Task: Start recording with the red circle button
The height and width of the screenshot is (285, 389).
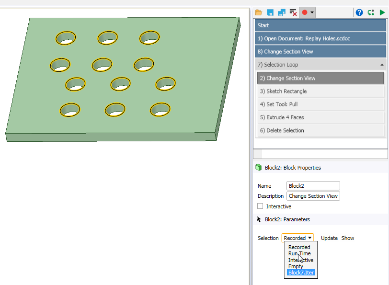Action: pyautogui.click(x=304, y=12)
